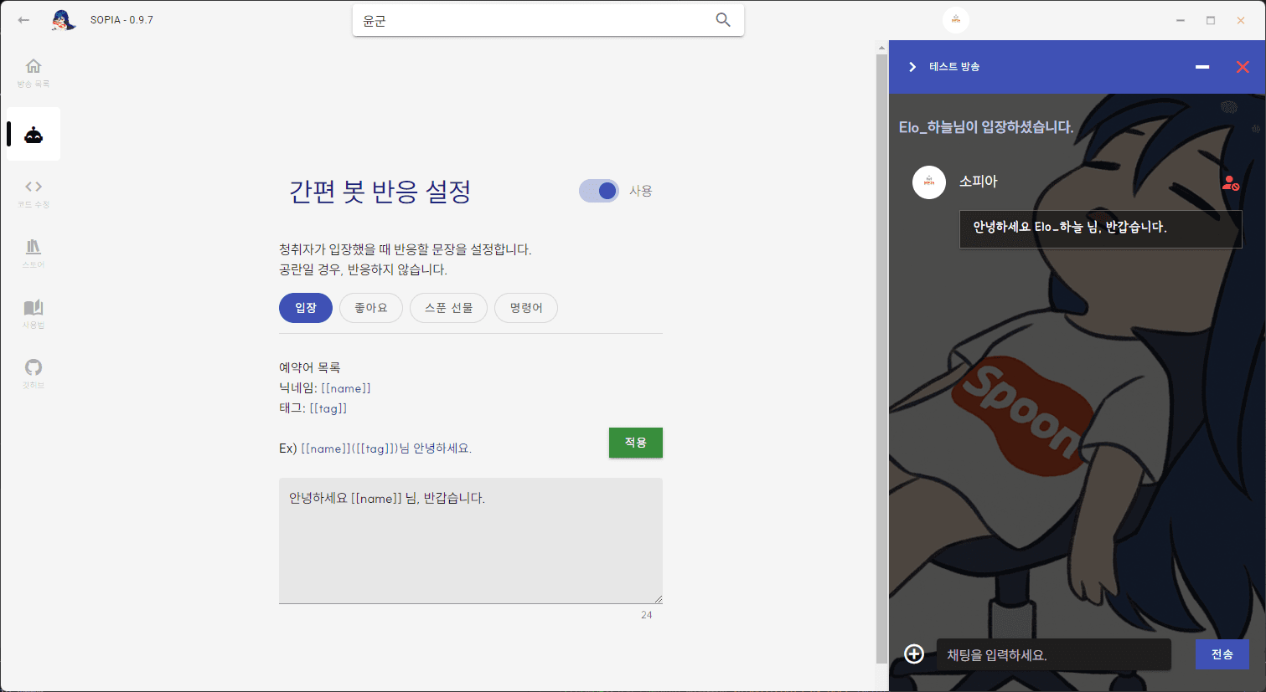Screen dimensions: 1266x692
Task: Open the GitHub (깃허브) sidebar link
Action: 34,374
